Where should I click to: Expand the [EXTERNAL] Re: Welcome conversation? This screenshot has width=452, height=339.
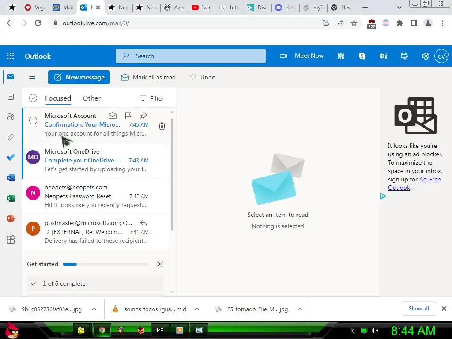[48, 232]
